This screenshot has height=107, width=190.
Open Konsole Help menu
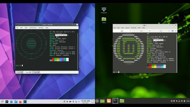point(47,28)
